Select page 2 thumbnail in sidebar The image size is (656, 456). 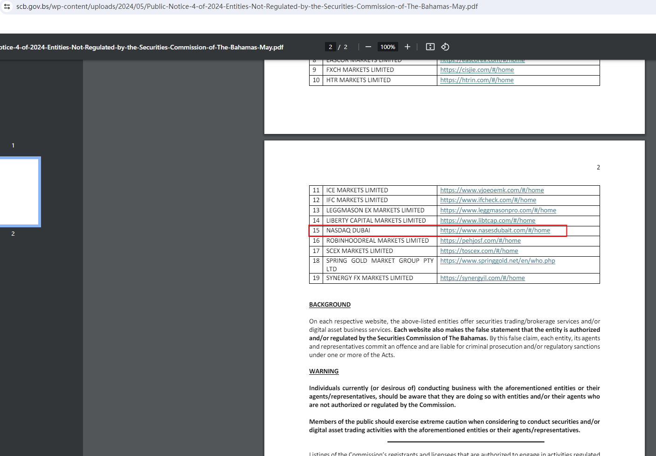pos(19,192)
